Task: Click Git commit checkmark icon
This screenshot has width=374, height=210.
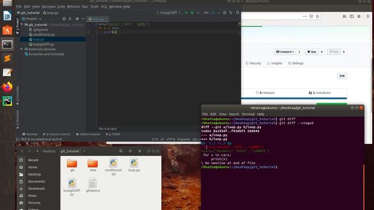Action: pyautogui.click(x=219, y=13)
